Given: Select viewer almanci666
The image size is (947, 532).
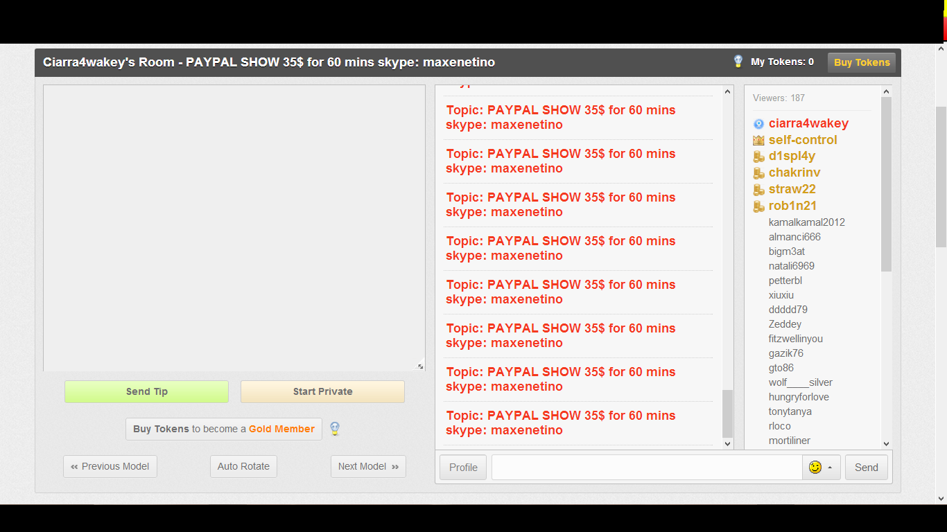Looking at the screenshot, I should [794, 237].
